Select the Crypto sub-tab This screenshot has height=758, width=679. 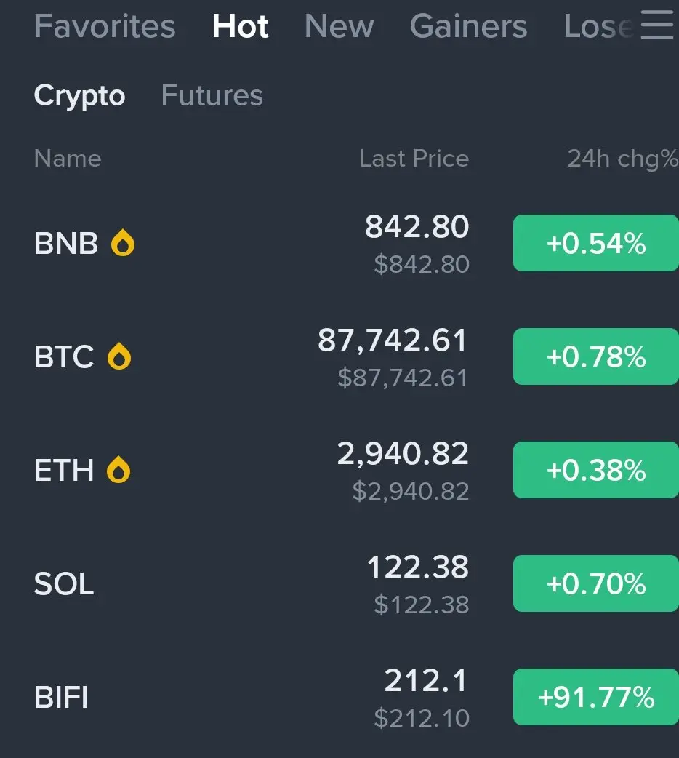(x=80, y=95)
